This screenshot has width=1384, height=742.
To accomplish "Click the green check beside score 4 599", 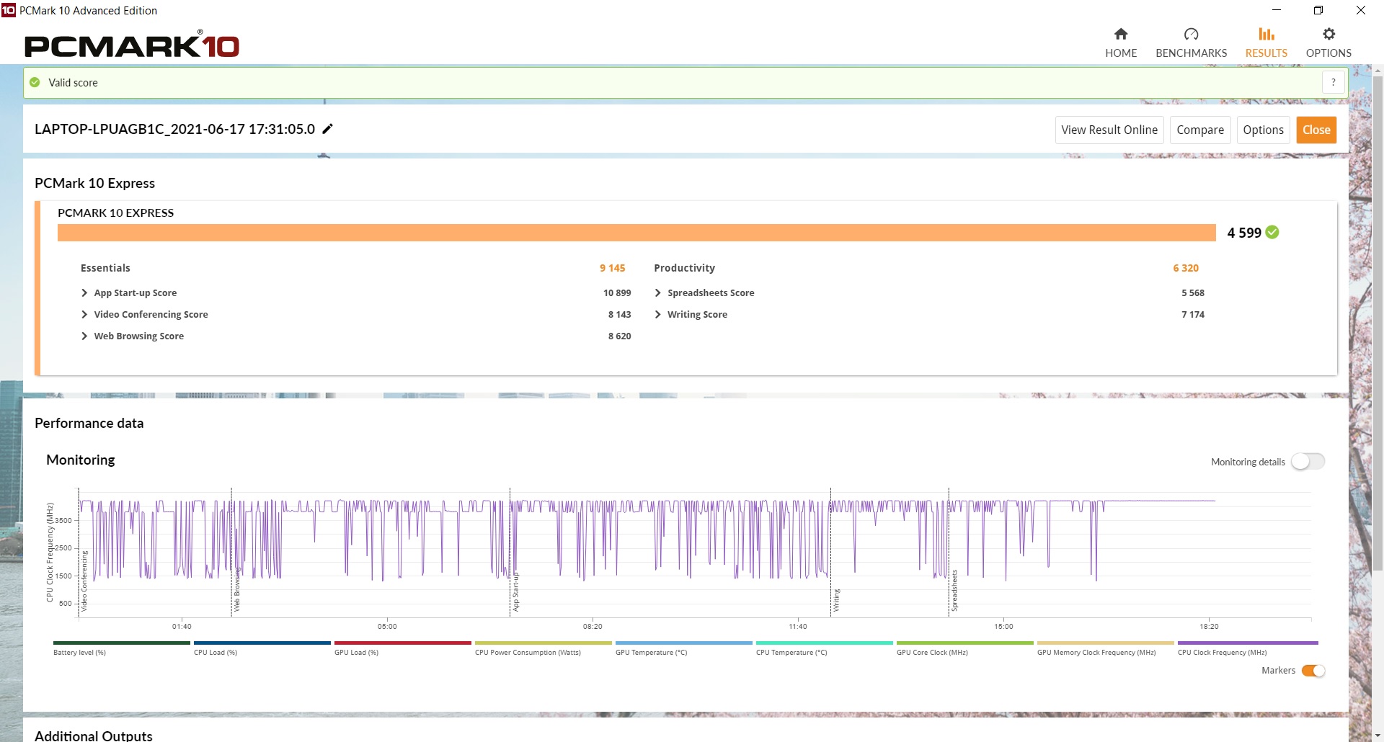I will 1272,232.
